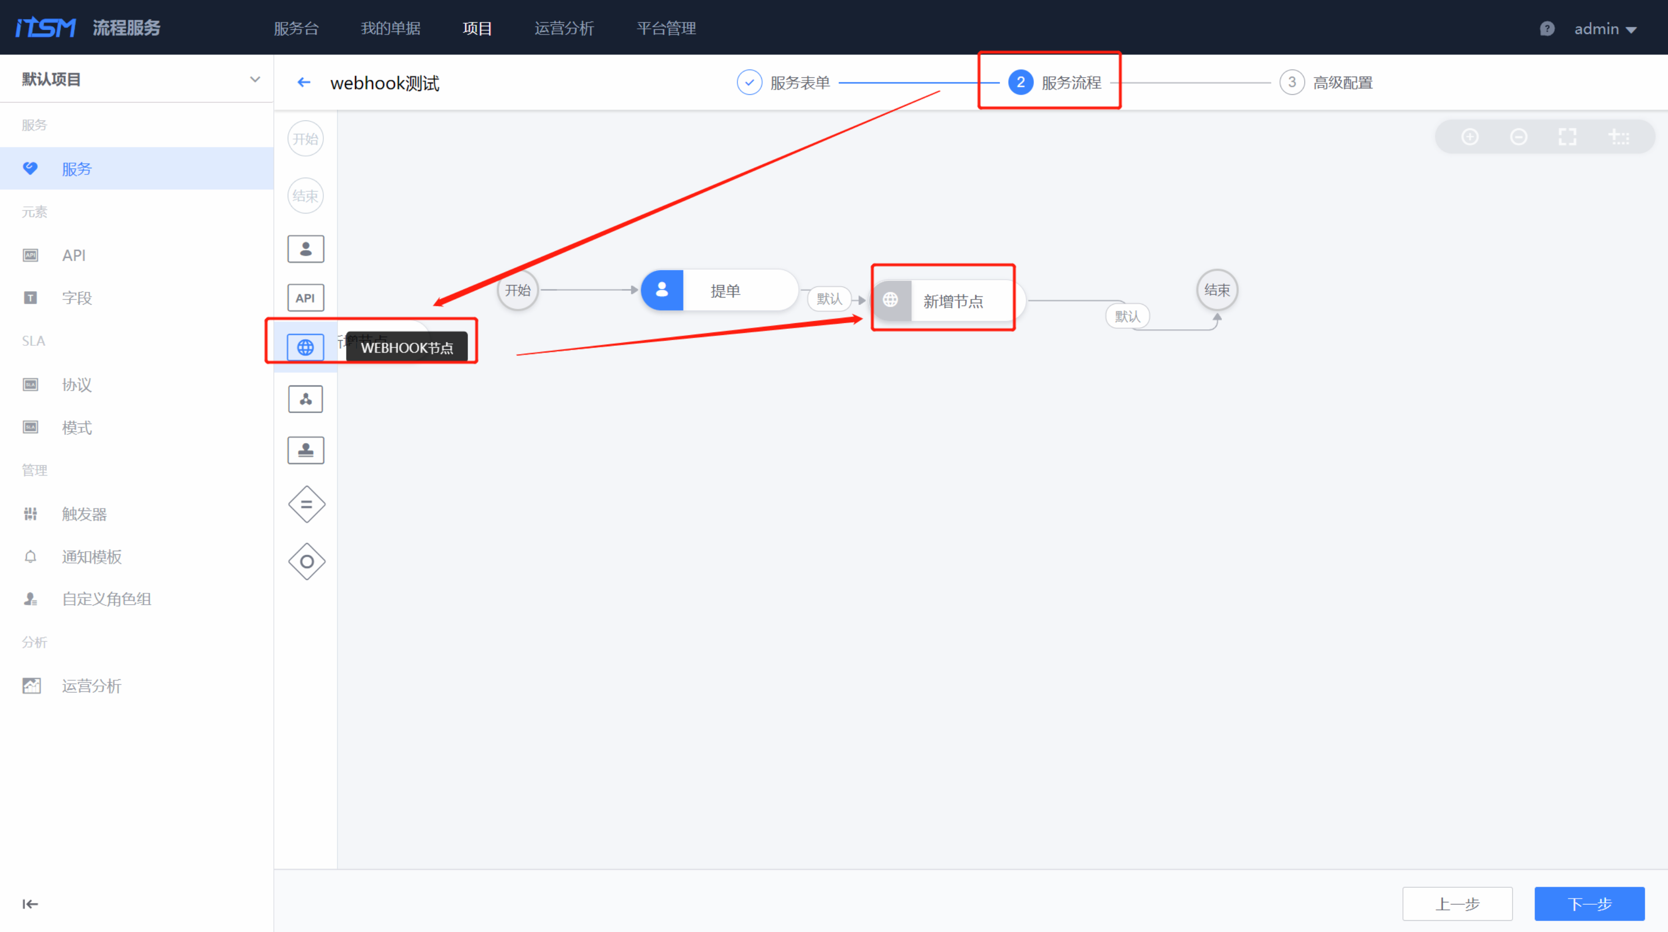Collapse the left sidebar panel
Image resolution: width=1668 pixels, height=932 pixels.
[x=30, y=904]
